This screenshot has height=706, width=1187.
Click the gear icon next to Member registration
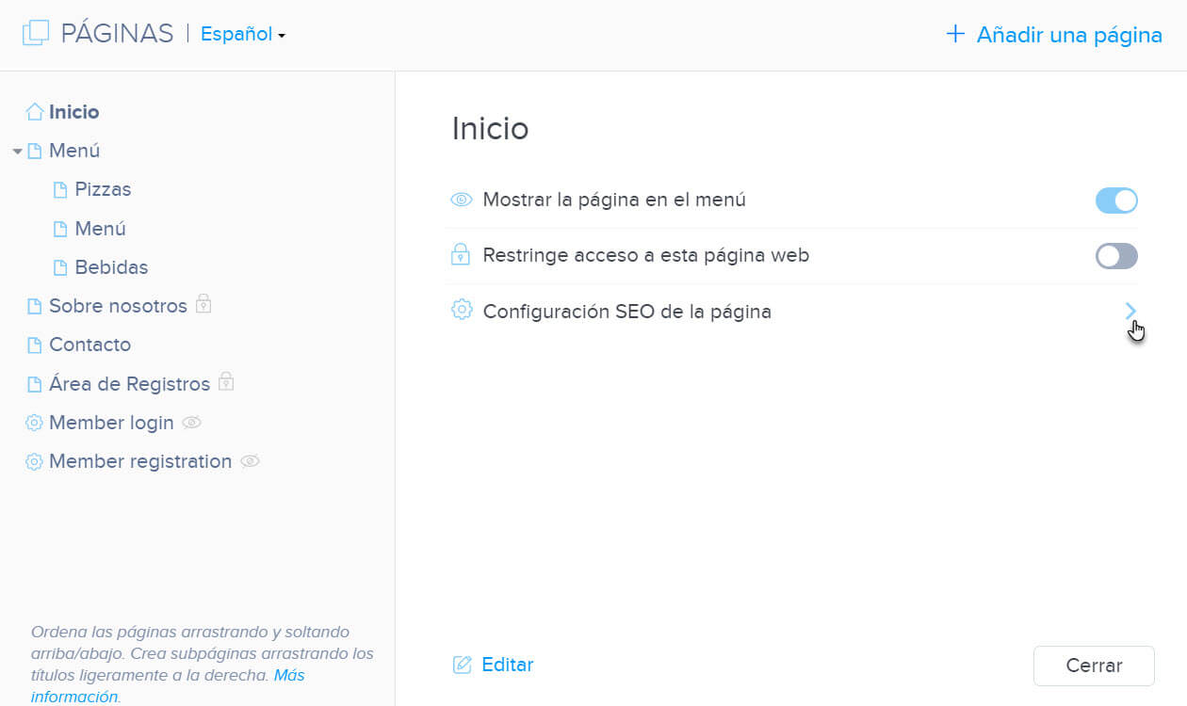coord(34,460)
